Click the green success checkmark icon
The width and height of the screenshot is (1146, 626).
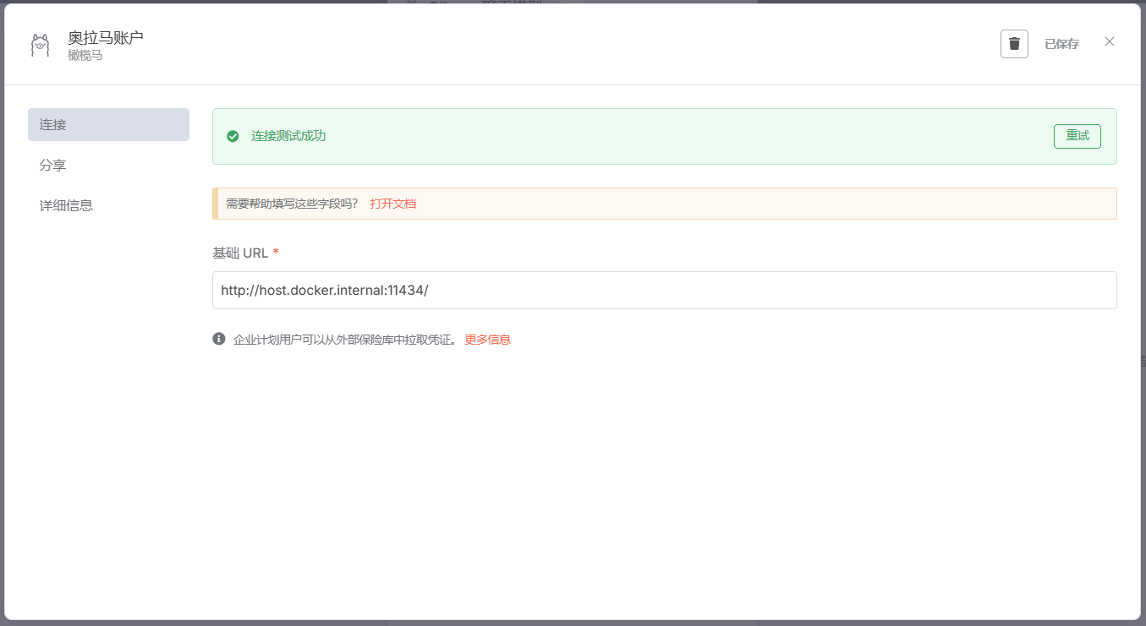233,136
